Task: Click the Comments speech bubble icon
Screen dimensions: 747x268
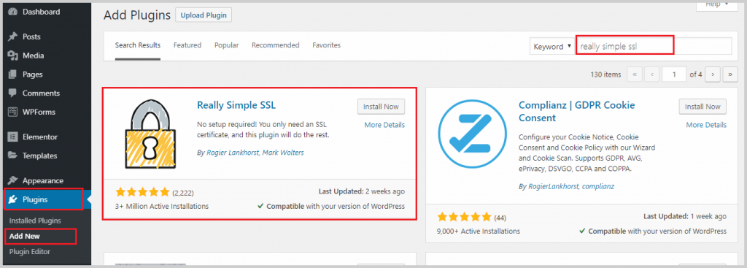Action: (13, 93)
